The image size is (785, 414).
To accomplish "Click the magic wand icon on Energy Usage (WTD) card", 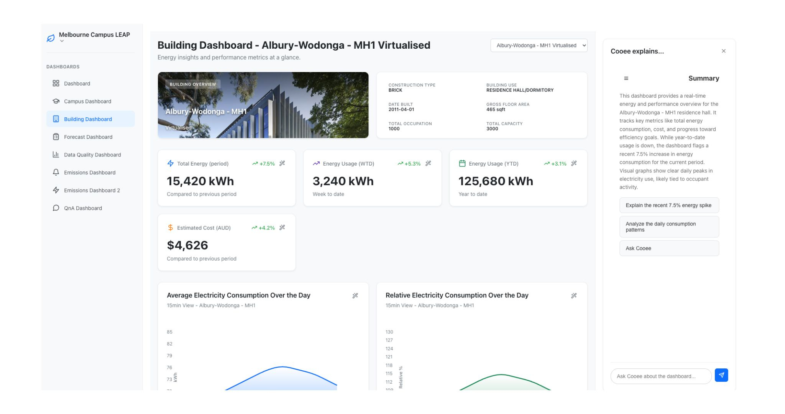I will 428,163.
